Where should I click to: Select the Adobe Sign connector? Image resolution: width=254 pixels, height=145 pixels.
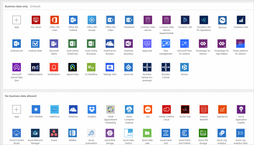tap(185, 109)
